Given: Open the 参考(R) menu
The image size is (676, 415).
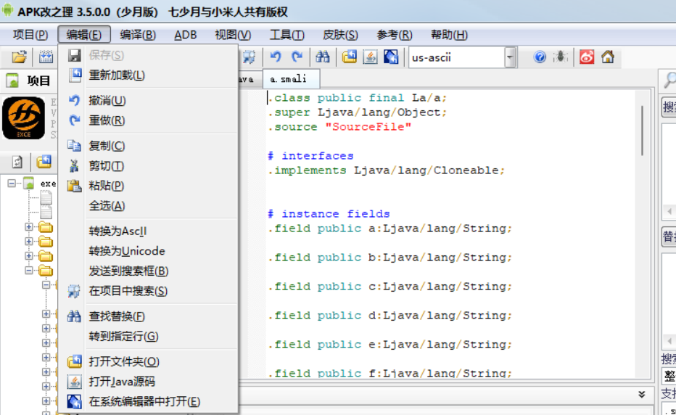Looking at the screenshot, I should [x=394, y=35].
